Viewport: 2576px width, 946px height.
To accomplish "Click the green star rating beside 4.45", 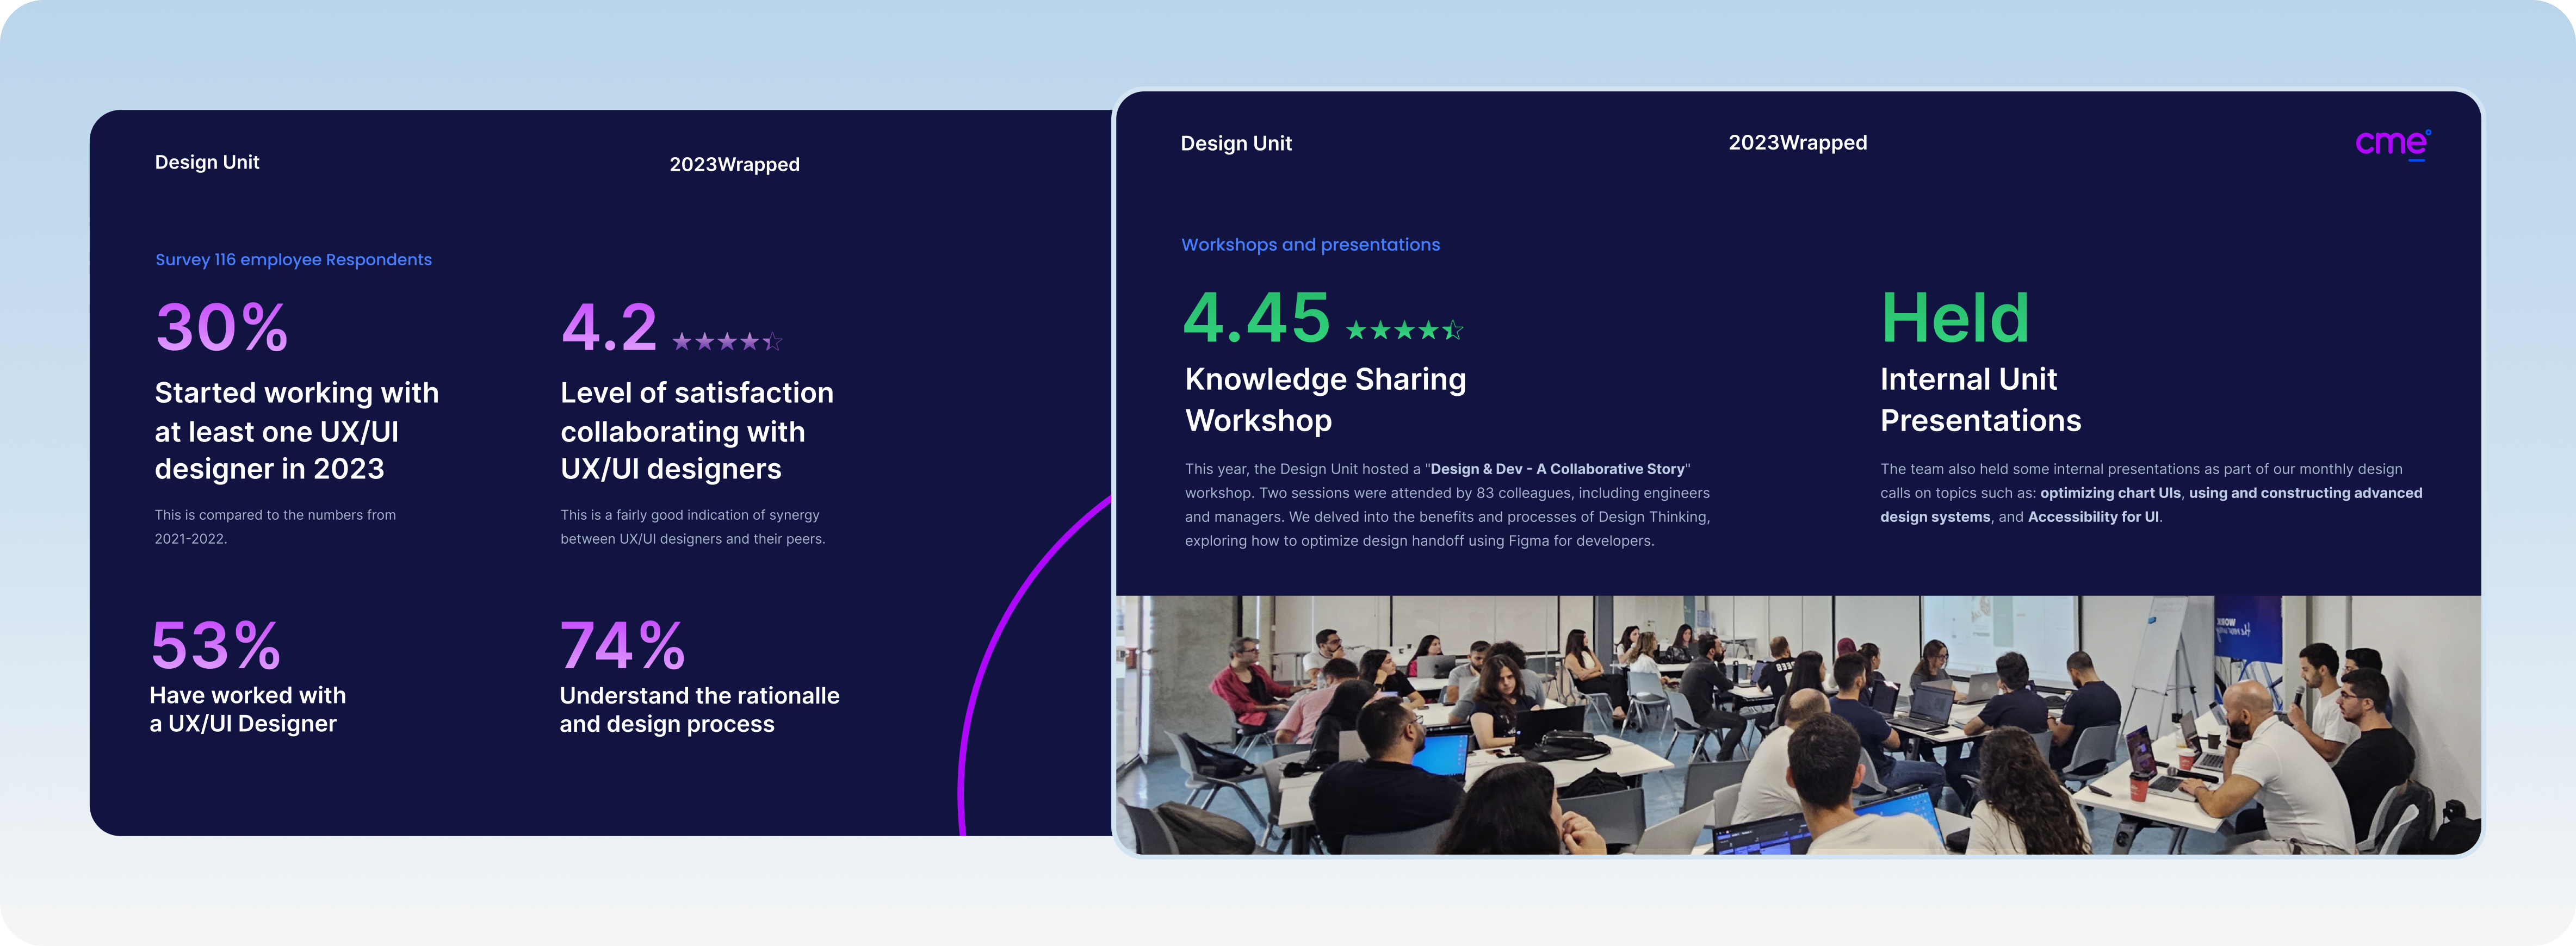I will pos(1404,330).
